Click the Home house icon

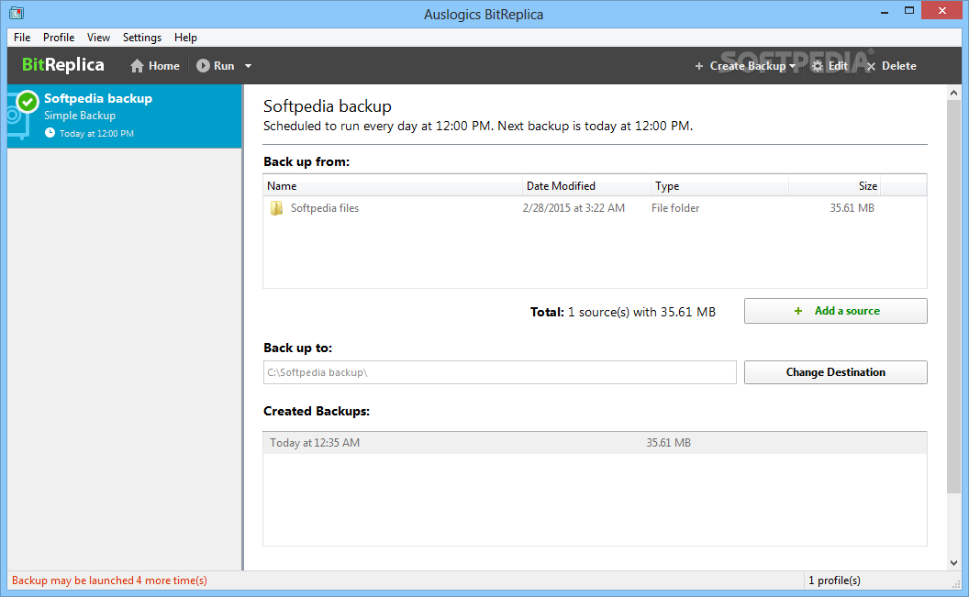pyautogui.click(x=138, y=66)
